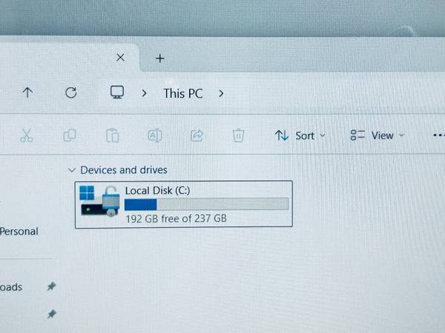
Task: Expand chevron before This PC breadcrumb
Action: (x=144, y=93)
